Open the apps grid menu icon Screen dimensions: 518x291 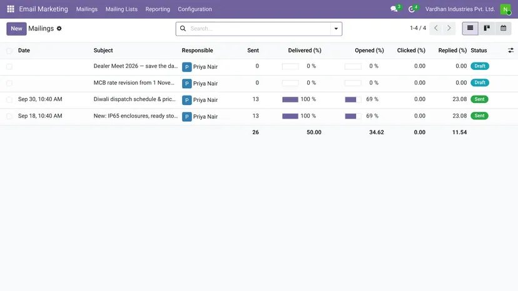click(11, 9)
